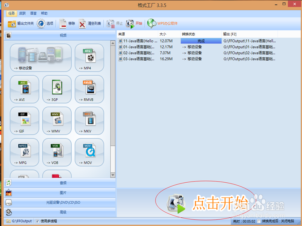Expand the 音频 audio category
The image size is (302, 226).
pos(60,183)
